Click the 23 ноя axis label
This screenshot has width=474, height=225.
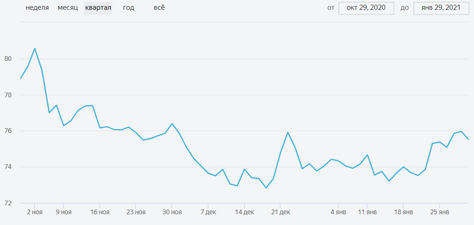(x=136, y=212)
